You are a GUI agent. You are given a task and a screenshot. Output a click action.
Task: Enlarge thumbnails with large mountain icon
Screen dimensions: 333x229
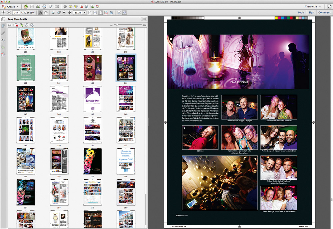tap(145, 25)
